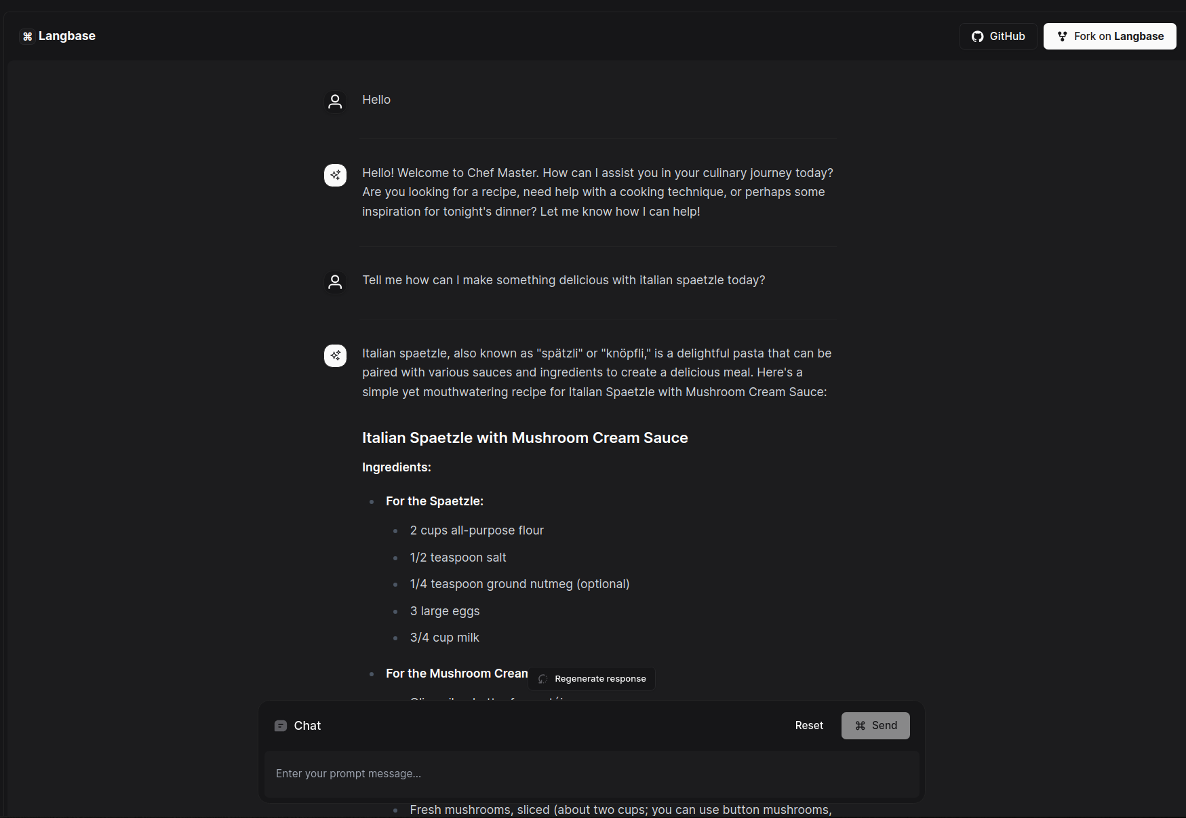Click the GitHub octocat icon

pos(977,37)
